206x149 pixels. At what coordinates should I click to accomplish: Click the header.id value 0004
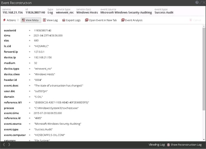click(38, 80)
